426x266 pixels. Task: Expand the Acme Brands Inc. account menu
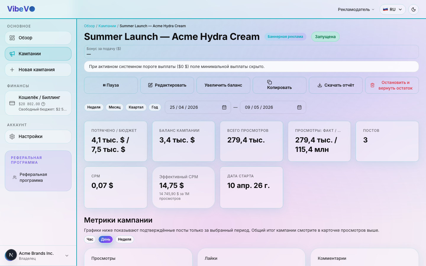pos(67,256)
